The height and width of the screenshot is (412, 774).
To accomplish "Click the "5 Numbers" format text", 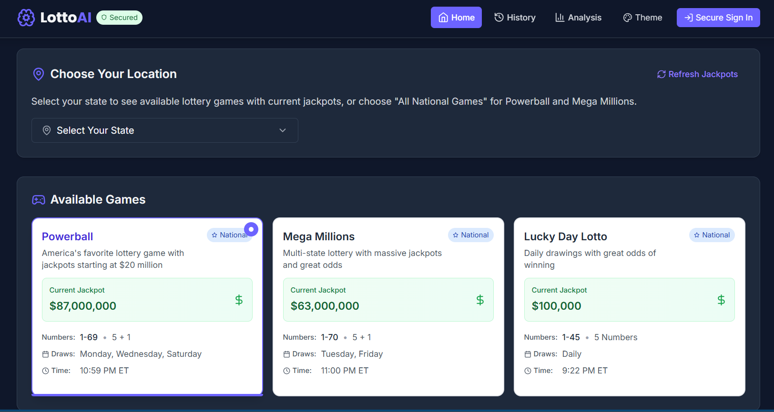I will [x=616, y=337].
